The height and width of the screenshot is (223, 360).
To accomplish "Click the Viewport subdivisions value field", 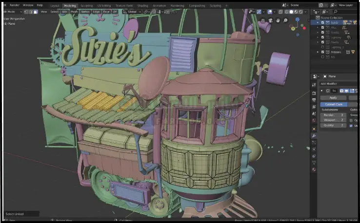I will pos(333,120).
